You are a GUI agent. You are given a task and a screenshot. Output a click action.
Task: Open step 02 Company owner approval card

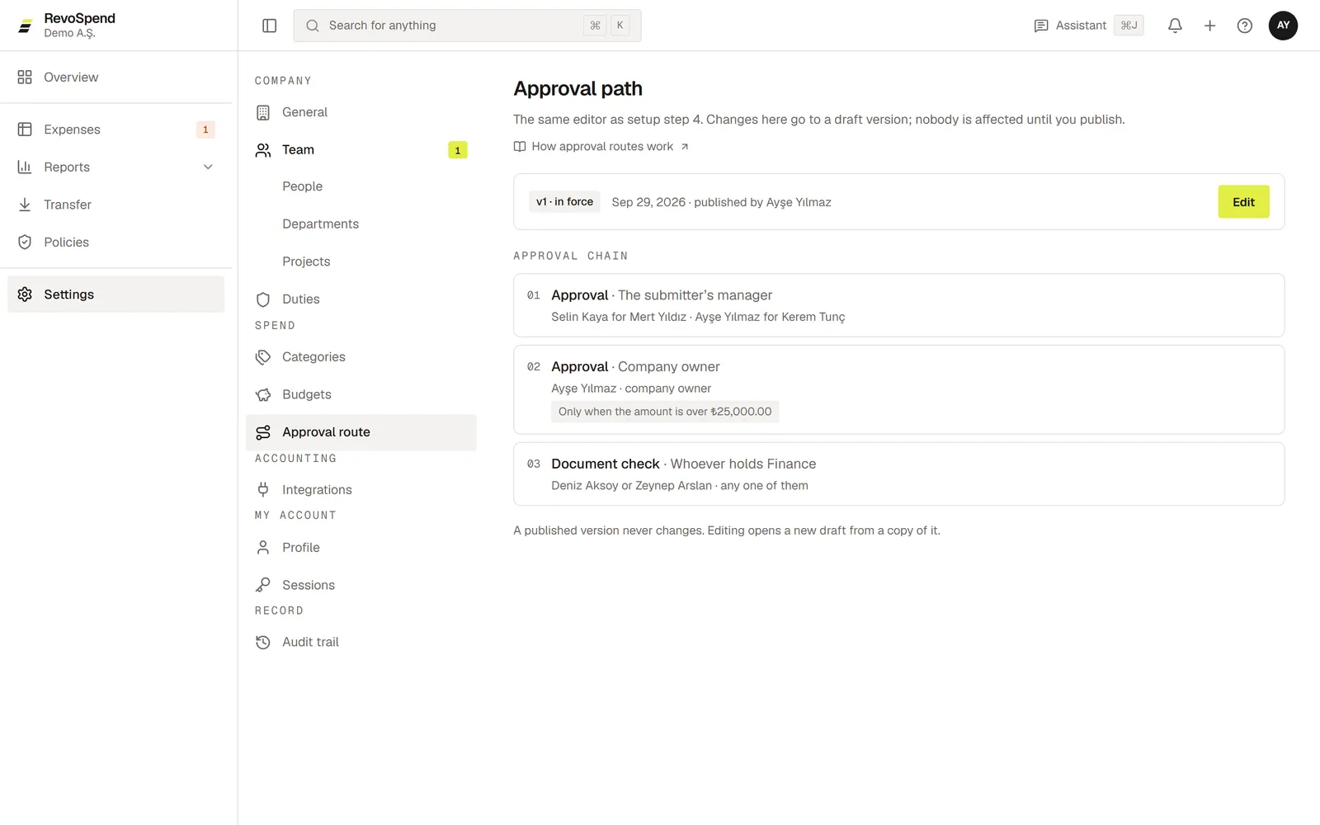pos(898,389)
